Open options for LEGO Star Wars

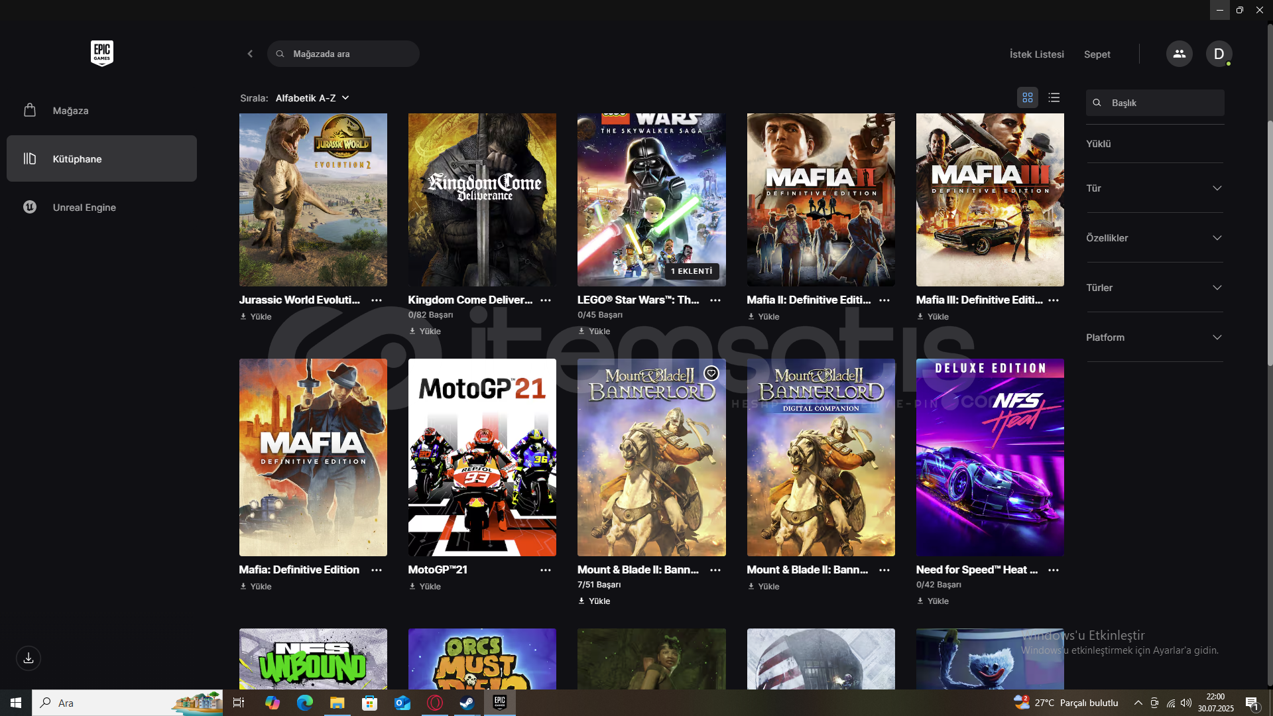tap(715, 300)
